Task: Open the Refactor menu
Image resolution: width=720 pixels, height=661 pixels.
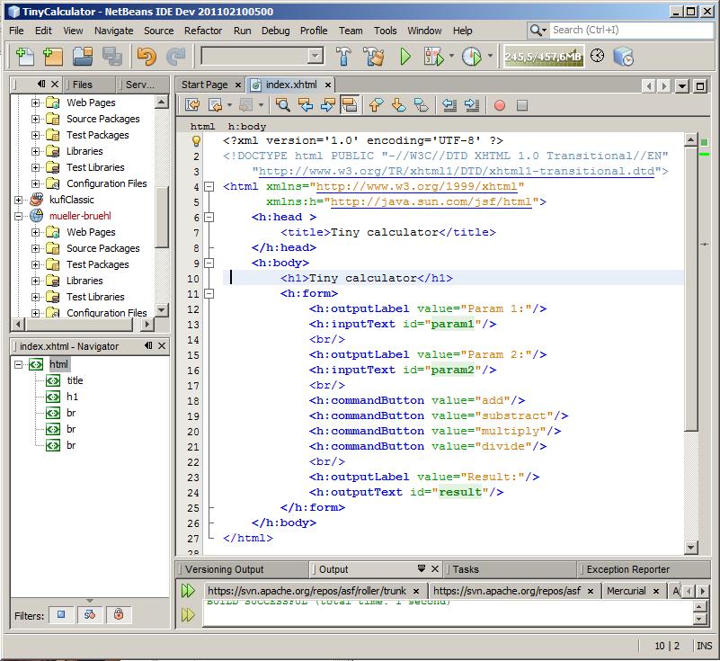Action: pyautogui.click(x=202, y=31)
